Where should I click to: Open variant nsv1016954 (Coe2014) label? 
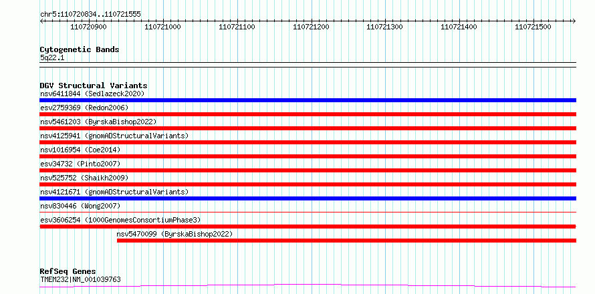click(x=80, y=150)
